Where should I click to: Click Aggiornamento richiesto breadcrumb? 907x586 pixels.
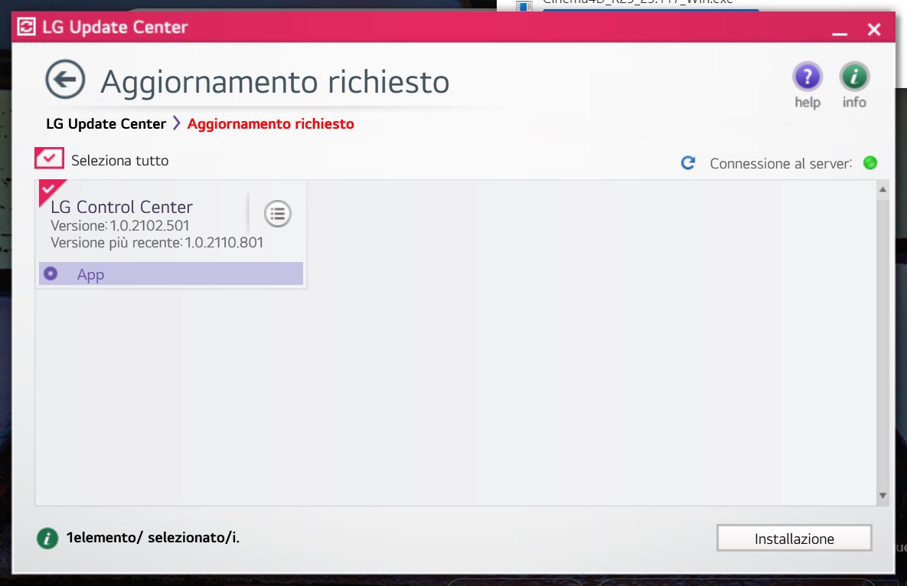(x=271, y=124)
